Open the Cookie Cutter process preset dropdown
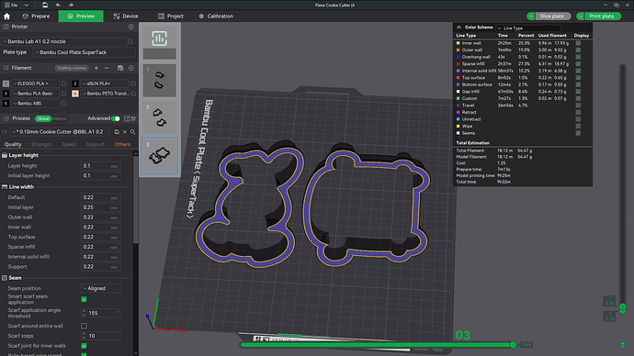 pos(61,131)
